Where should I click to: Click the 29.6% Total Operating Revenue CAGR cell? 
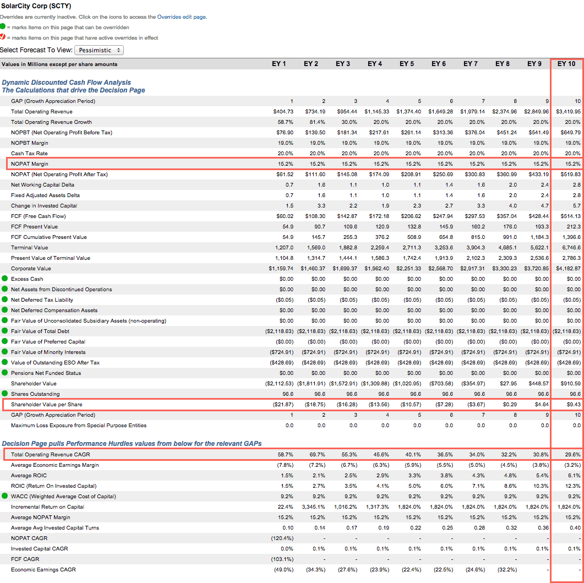[x=573, y=455]
